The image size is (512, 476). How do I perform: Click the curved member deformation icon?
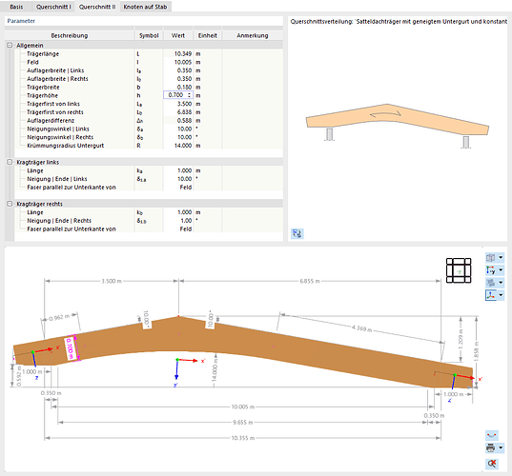492,435
